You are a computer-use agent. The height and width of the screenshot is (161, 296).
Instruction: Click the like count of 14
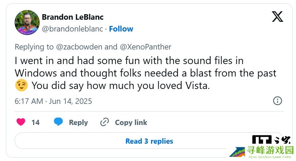click(35, 122)
